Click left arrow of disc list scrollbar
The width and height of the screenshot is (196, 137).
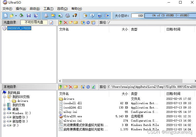pyautogui.click(x=60, y=81)
